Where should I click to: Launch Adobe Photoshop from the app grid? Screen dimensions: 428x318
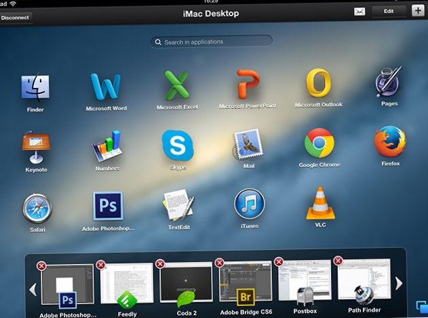pos(108,206)
